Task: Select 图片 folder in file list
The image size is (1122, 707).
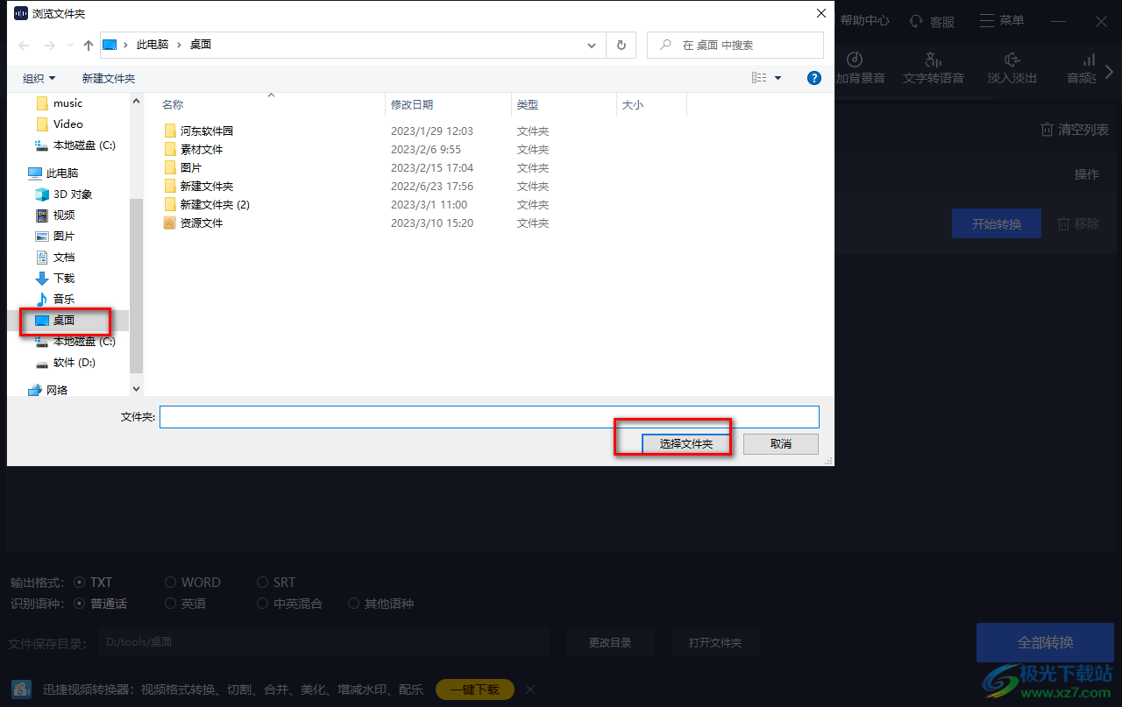Action: (x=191, y=167)
